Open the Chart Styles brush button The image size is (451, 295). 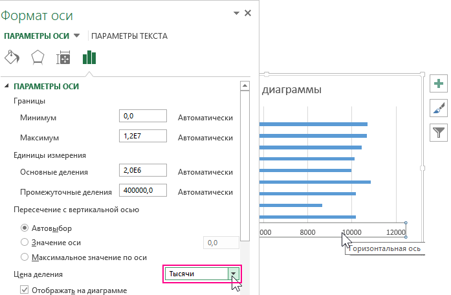[x=439, y=108]
